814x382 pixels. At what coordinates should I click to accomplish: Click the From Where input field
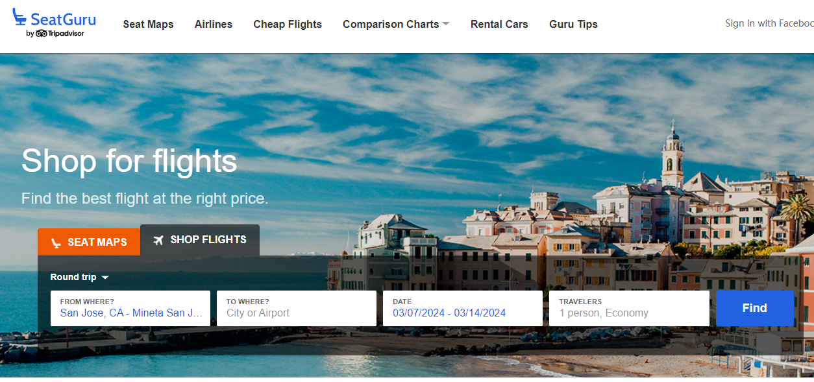click(x=130, y=308)
